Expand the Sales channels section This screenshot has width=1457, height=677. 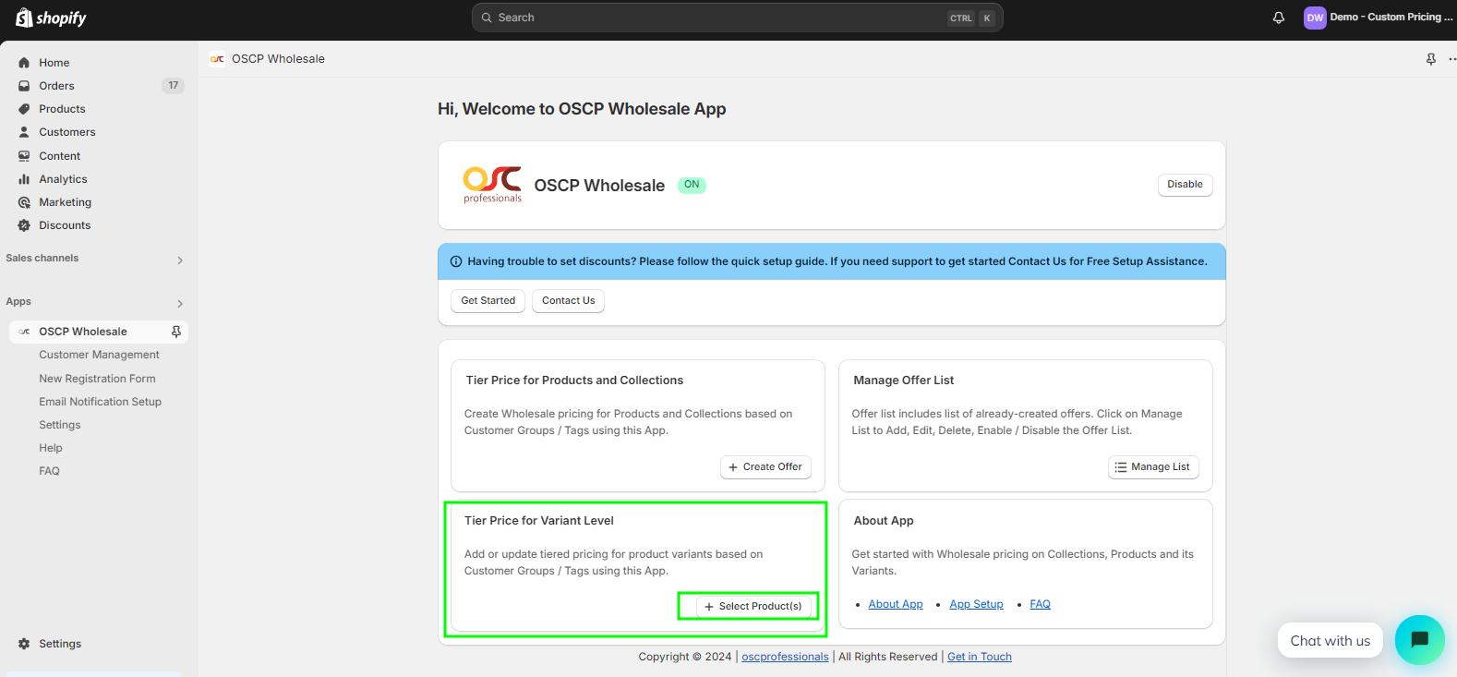(x=179, y=260)
